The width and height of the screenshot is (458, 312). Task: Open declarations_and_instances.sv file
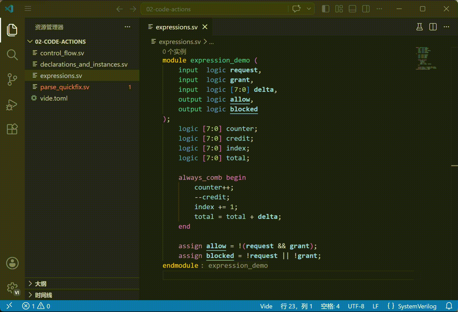pyautogui.click(x=82, y=64)
